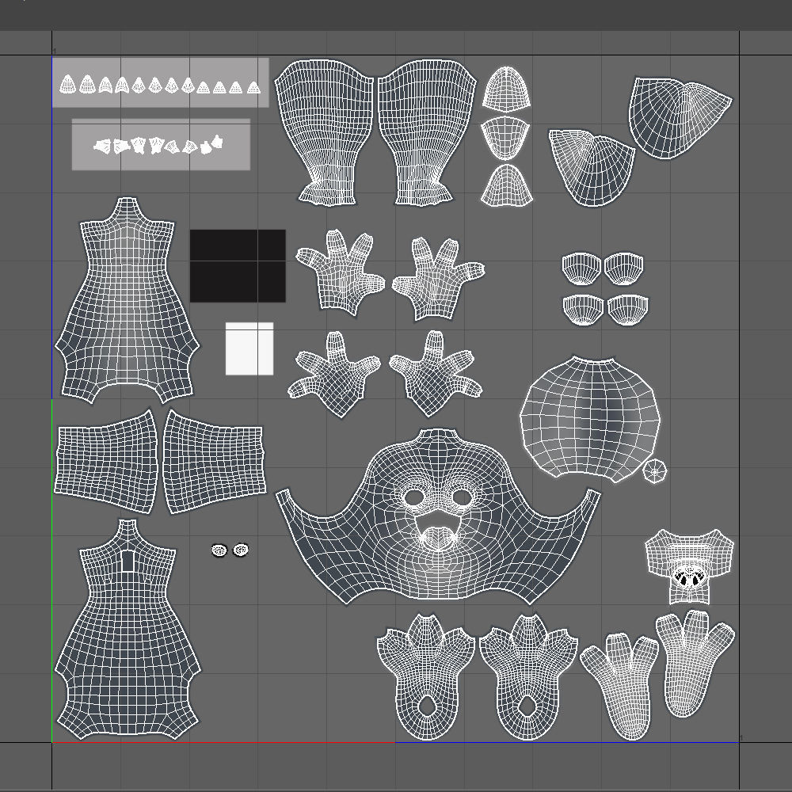
Task: Select the lower-left hand UV shell
Action: tap(334, 374)
